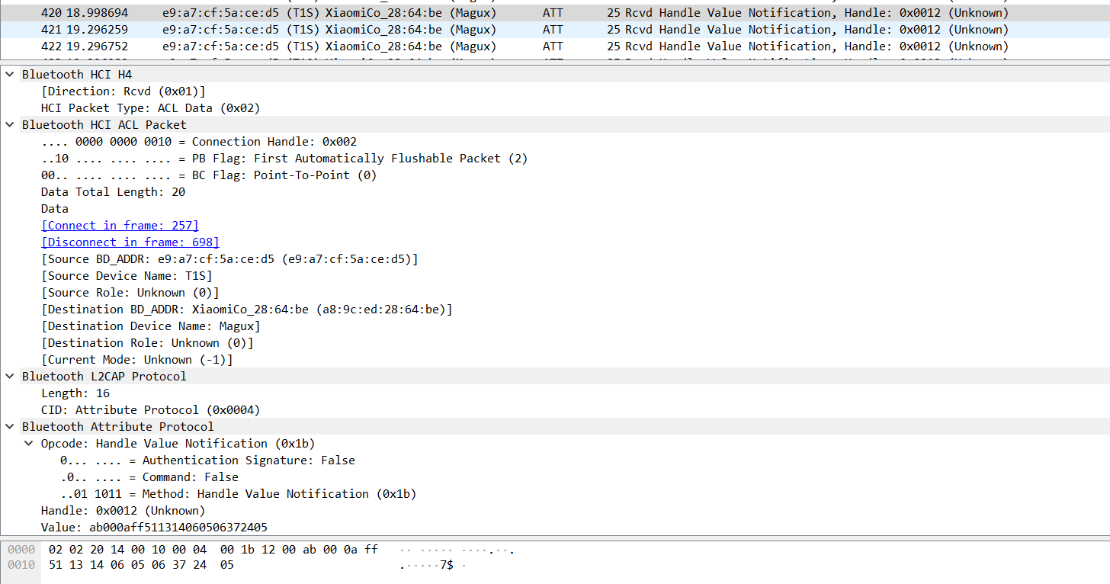Select the Destination Role: Unknown row
Screen dimensions: 1110x584
[147, 343]
